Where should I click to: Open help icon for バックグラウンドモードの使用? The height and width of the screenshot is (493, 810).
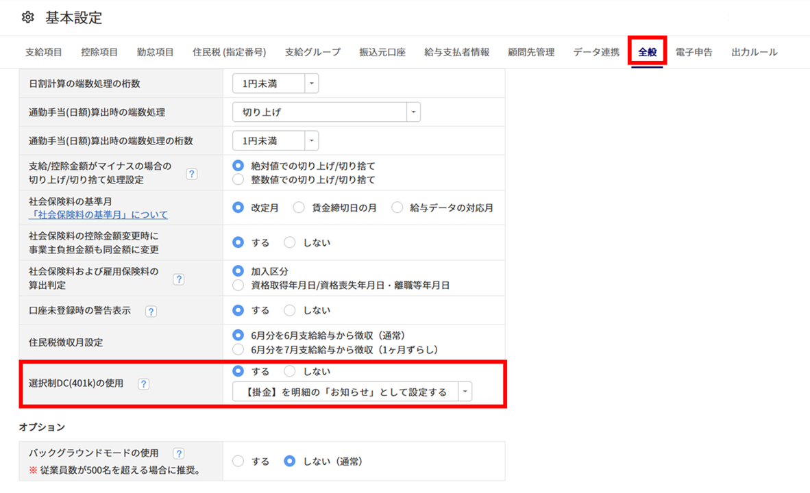point(179,453)
